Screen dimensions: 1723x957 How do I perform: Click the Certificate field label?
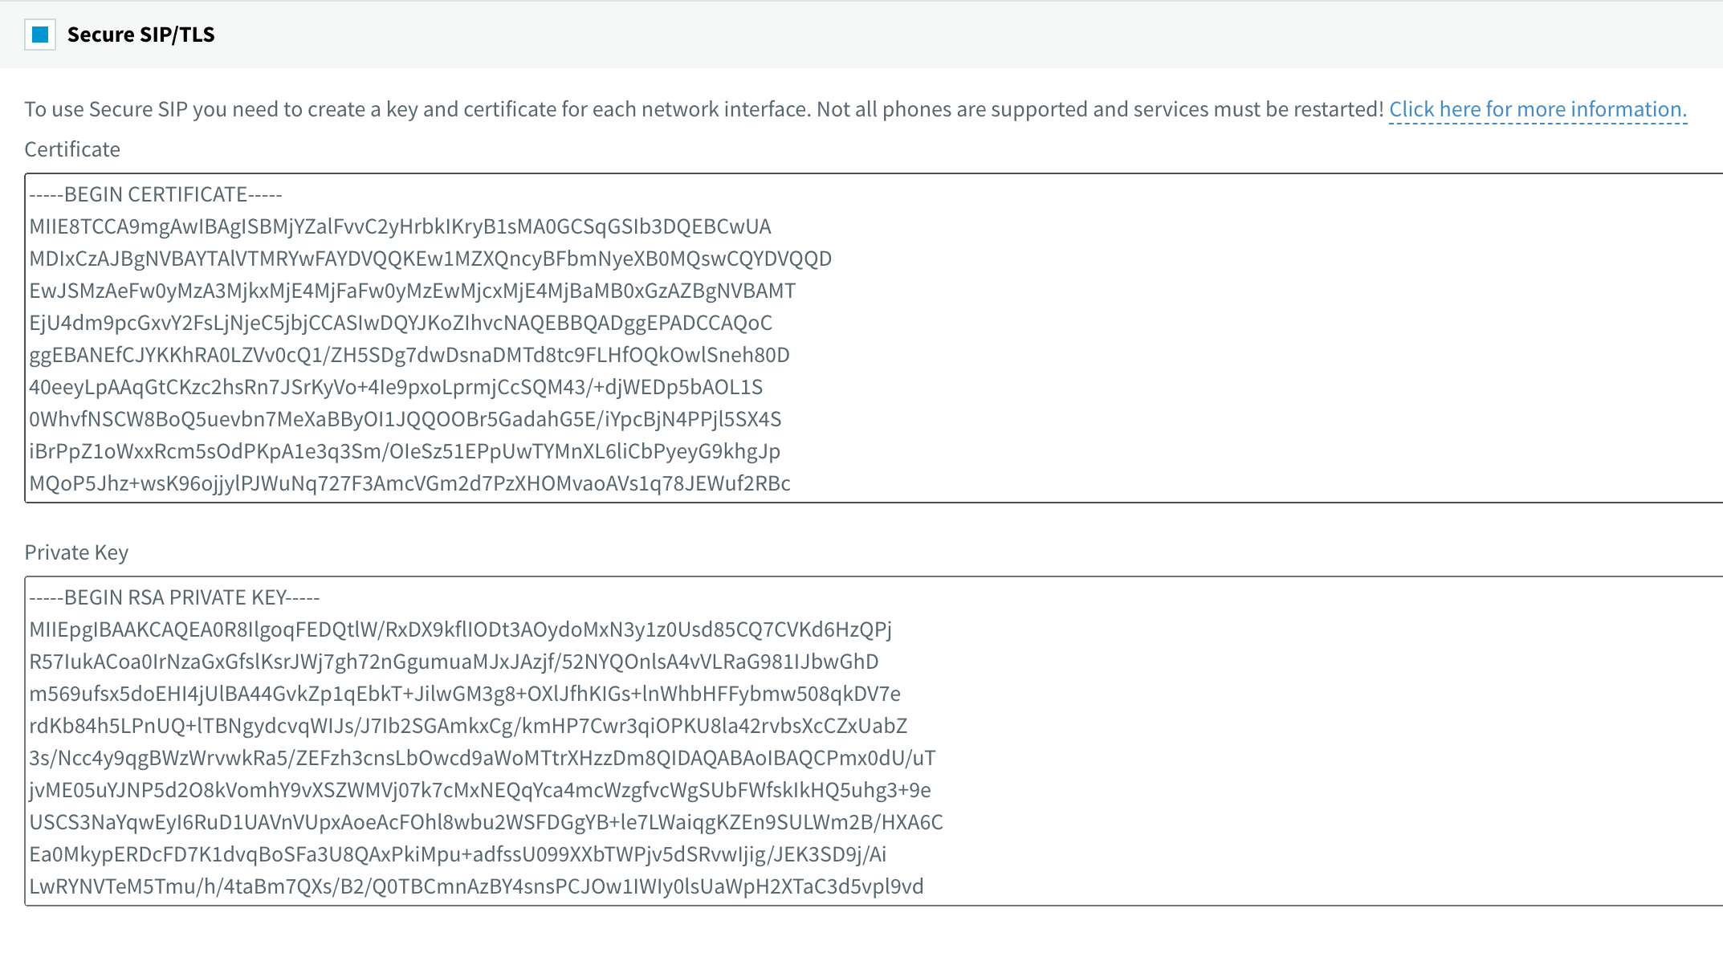(72, 149)
